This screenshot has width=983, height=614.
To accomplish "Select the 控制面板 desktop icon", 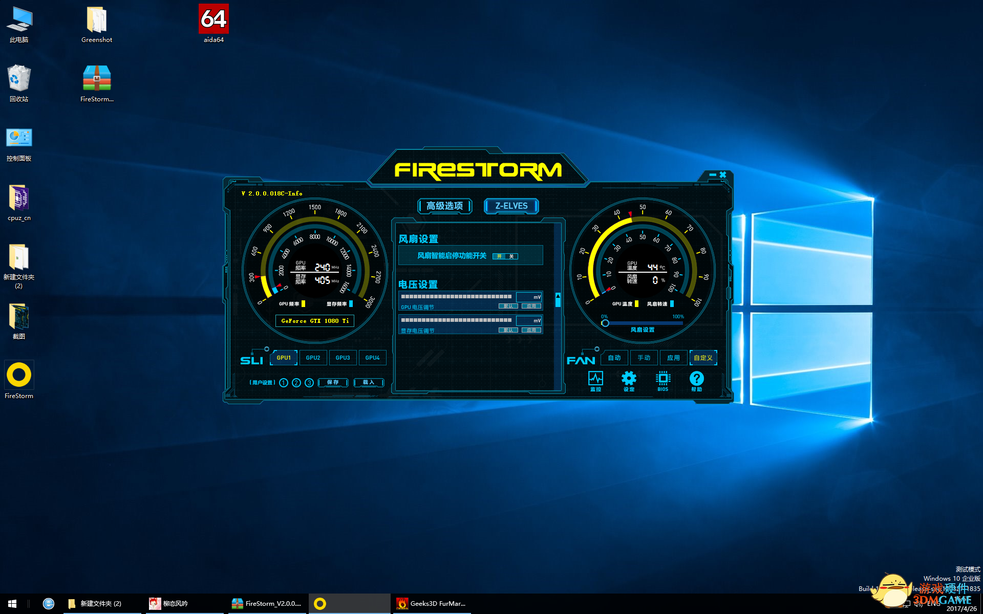I will [19, 144].
